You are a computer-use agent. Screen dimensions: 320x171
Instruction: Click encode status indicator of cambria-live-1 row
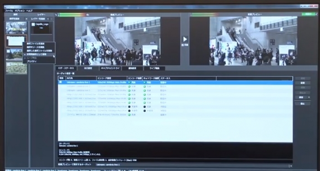pos(129,82)
